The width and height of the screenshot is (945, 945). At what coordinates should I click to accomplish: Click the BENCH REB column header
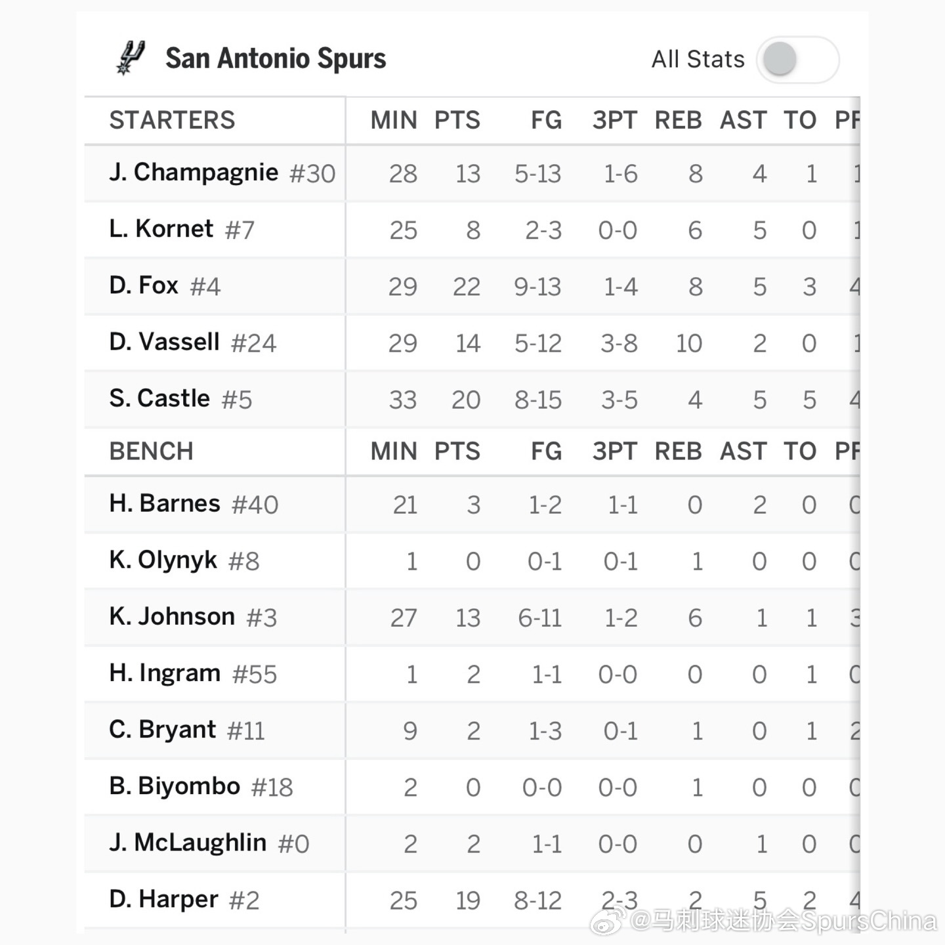tap(679, 451)
